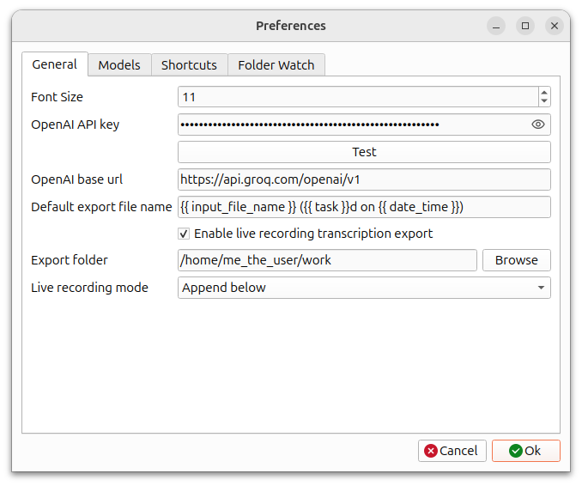The height and width of the screenshot is (486, 582).
Task: Focus the OpenAI API key field
Action: pyautogui.click(x=352, y=125)
